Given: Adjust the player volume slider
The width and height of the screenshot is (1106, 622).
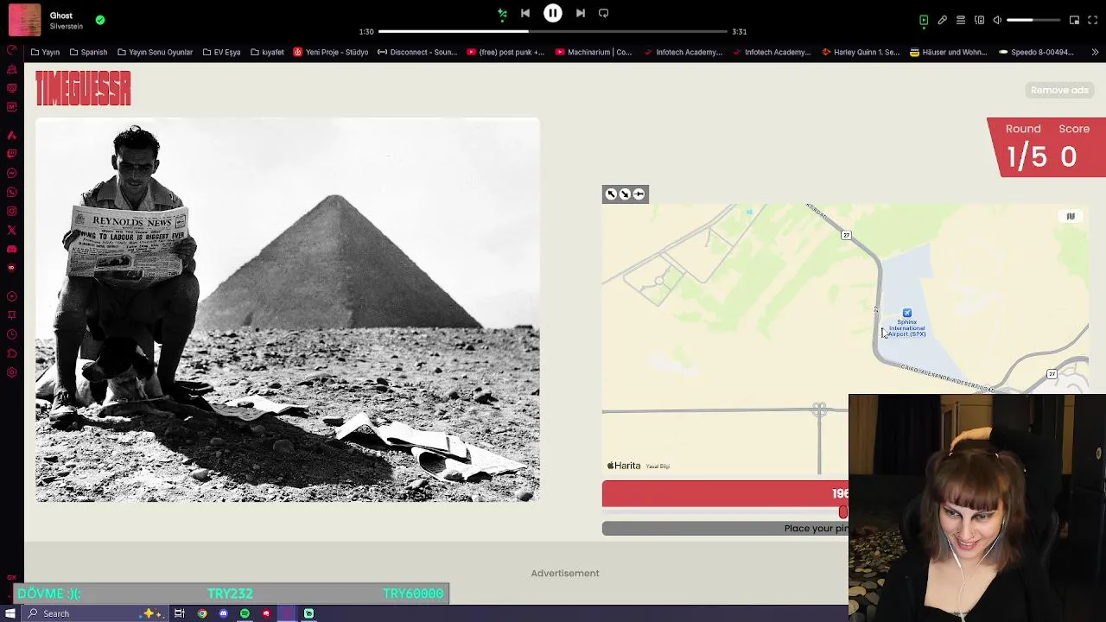Looking at the screenshot, I should 1033,20.
